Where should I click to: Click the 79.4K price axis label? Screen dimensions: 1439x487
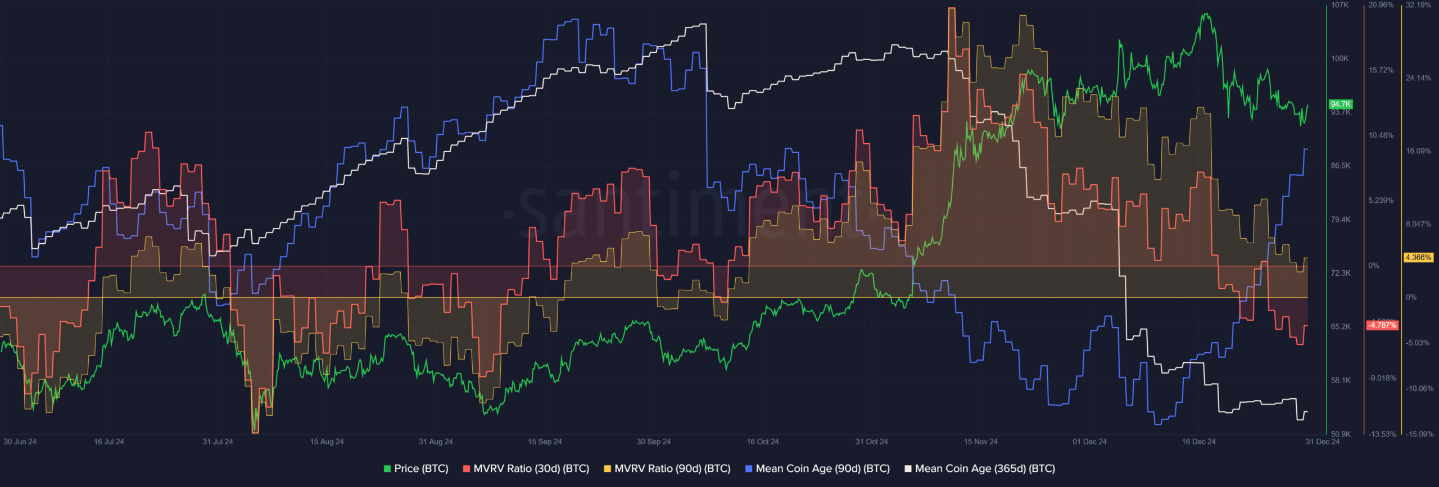[1341, 220]
